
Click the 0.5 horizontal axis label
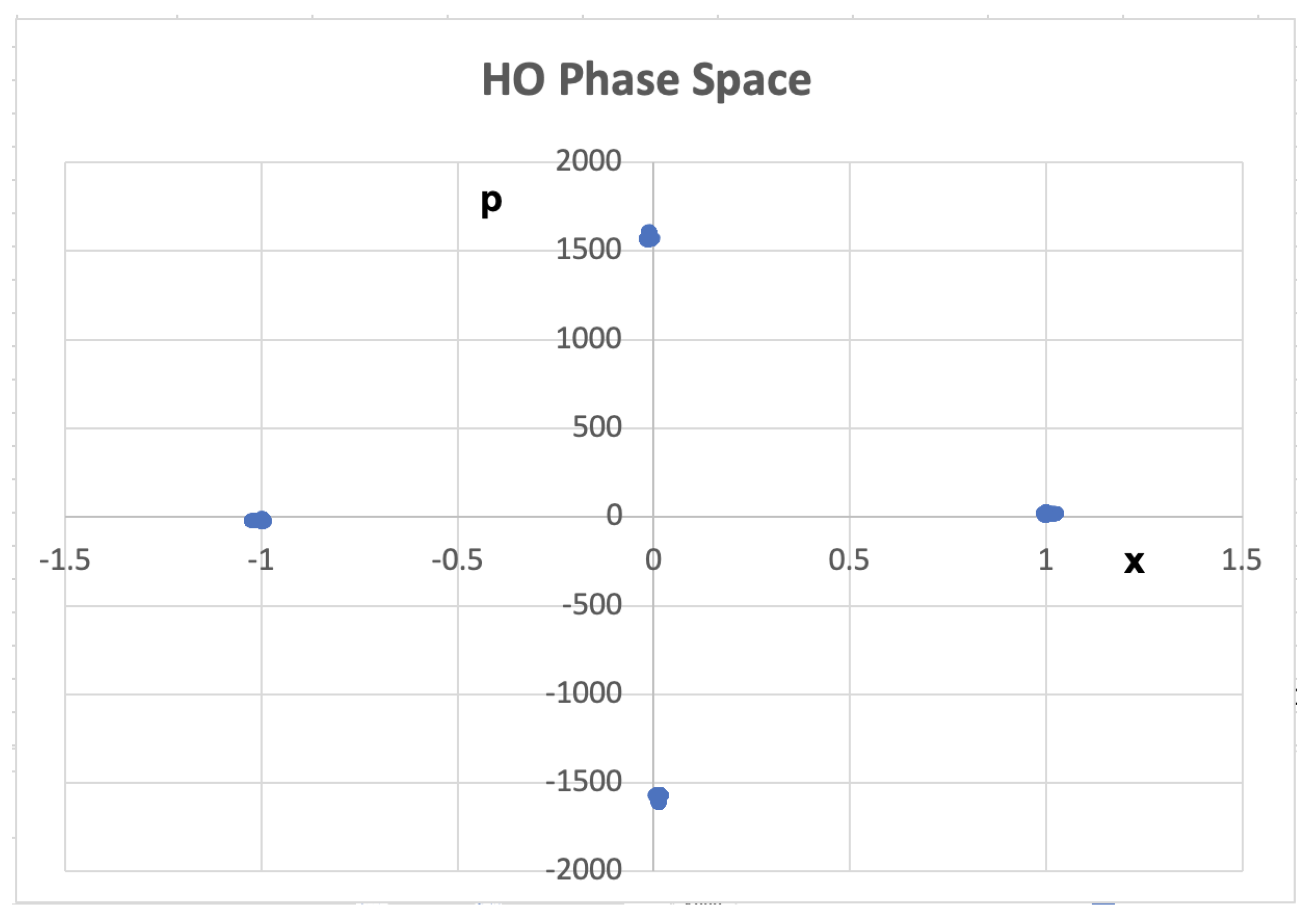tap(849, 560)
